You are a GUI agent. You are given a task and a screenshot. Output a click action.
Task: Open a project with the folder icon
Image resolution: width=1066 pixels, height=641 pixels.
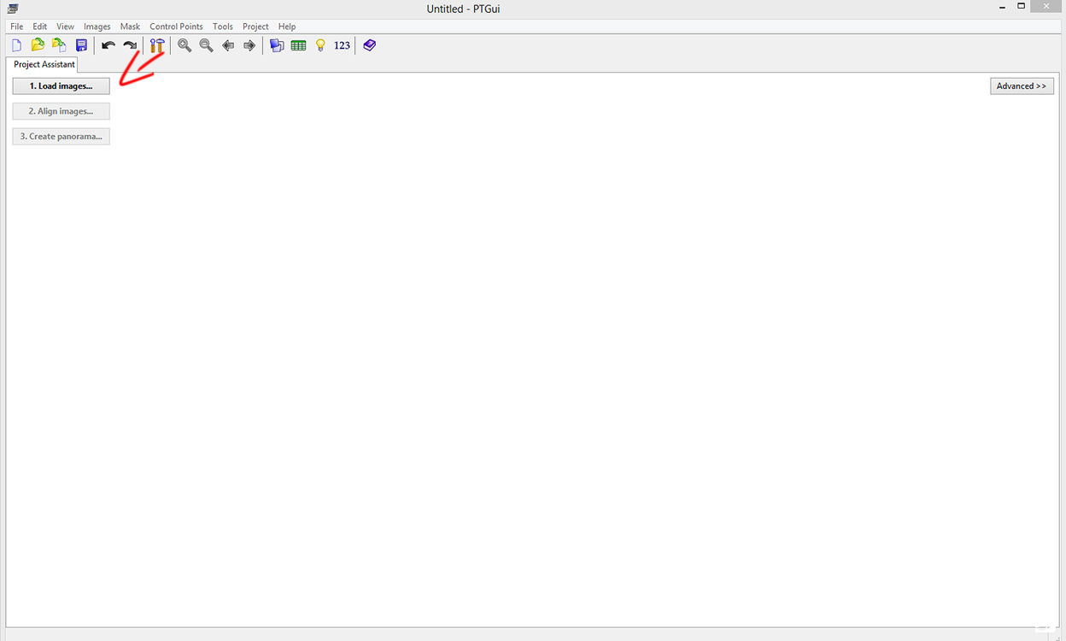[x=38, y=45]
